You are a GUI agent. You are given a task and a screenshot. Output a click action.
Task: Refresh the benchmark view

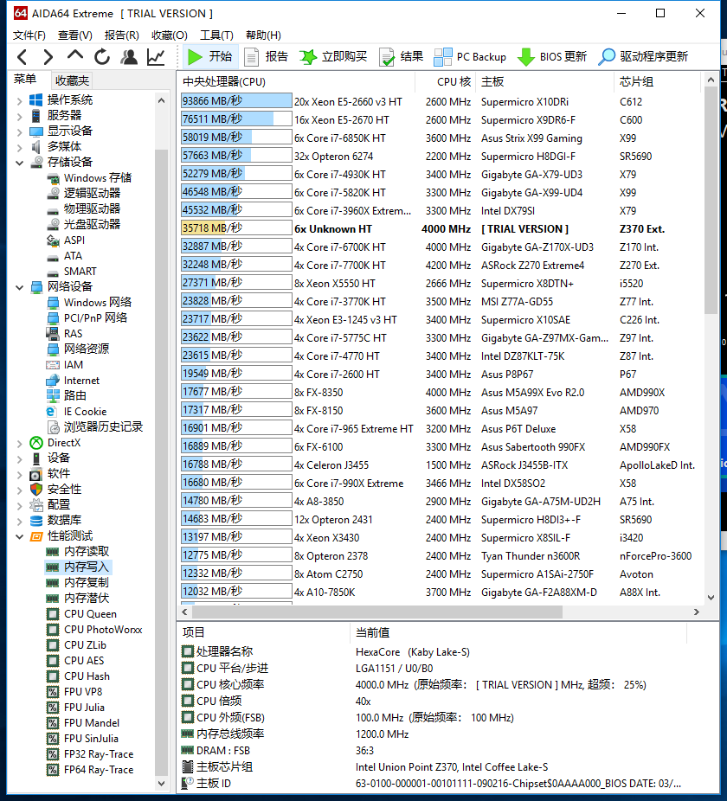point(102,57)
